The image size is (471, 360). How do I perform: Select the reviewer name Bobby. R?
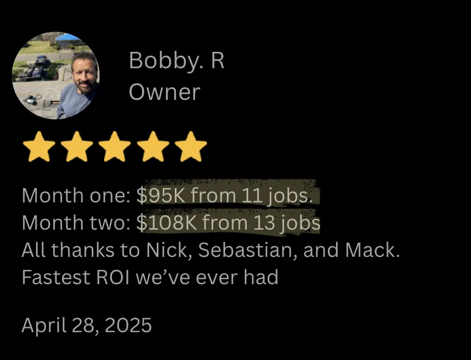[x=176, y=61]
